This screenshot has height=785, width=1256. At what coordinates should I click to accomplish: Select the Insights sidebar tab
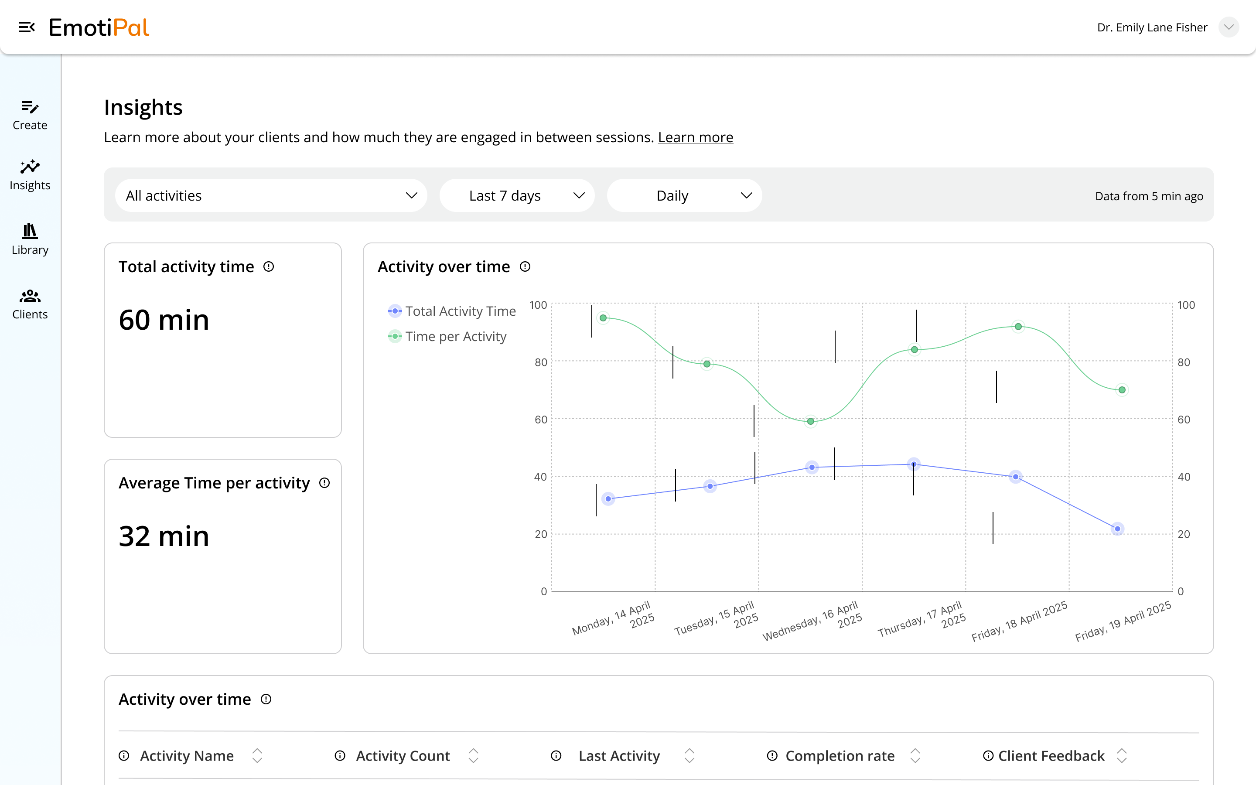30,175
